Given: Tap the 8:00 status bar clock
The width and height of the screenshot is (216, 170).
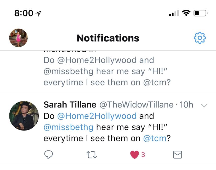Looking at the screenshot, I should (x=24, y=13).
